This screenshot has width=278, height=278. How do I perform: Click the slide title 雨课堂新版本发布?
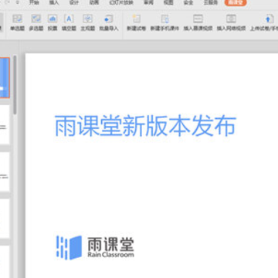(x=145, y=126)
